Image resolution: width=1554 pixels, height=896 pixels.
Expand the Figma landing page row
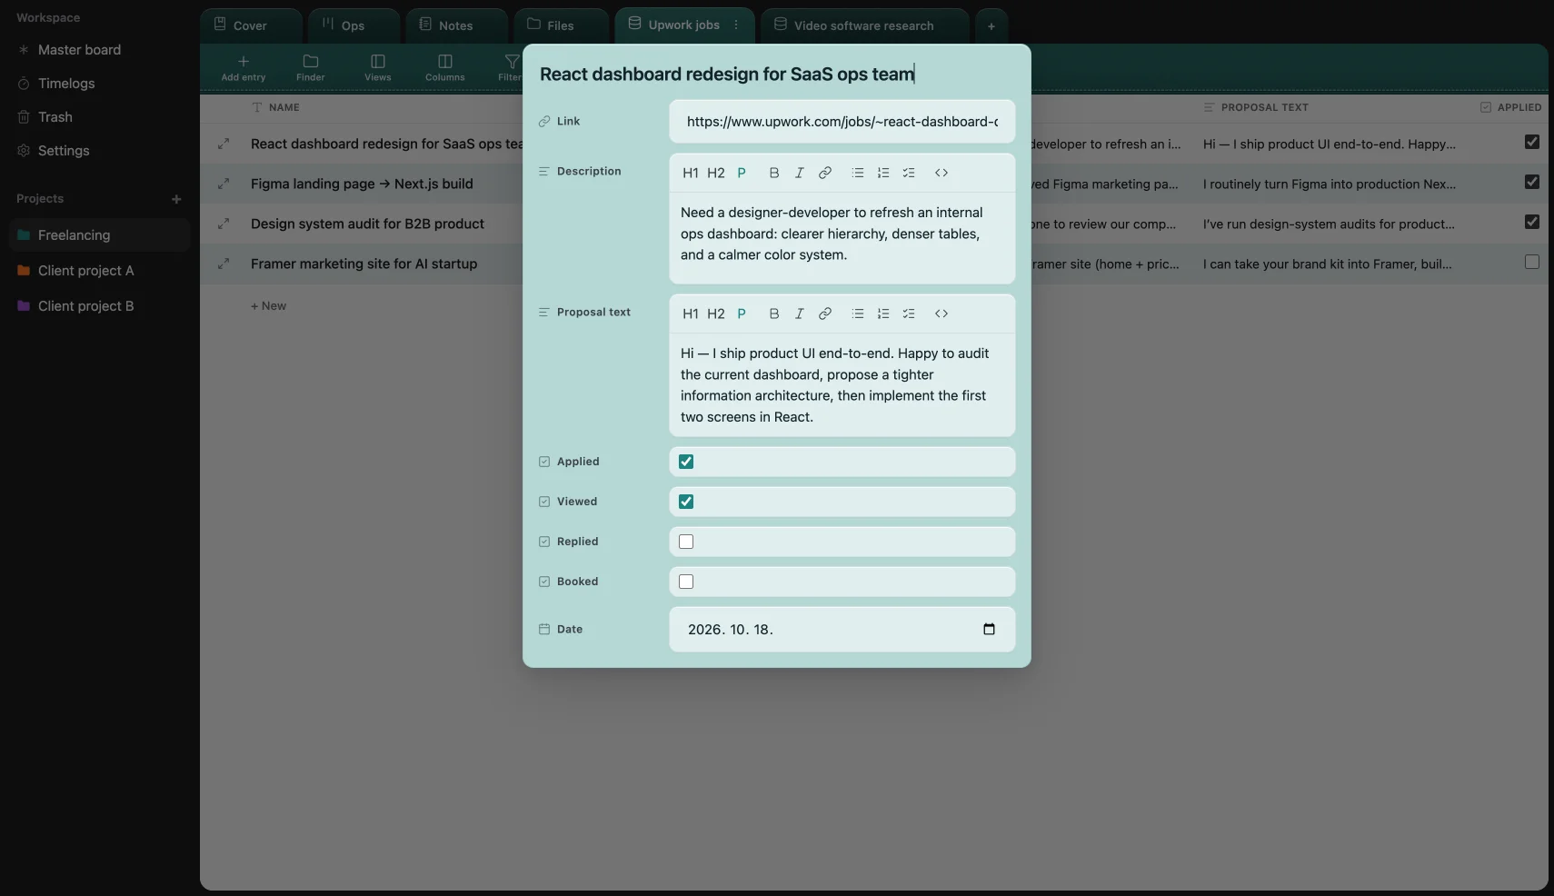[224, 184]
